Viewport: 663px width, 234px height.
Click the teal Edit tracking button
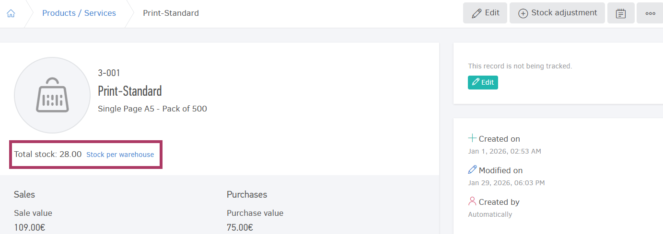(483, 82)
